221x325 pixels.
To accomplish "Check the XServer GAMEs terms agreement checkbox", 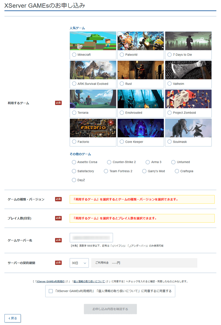I will click(51, 291).
